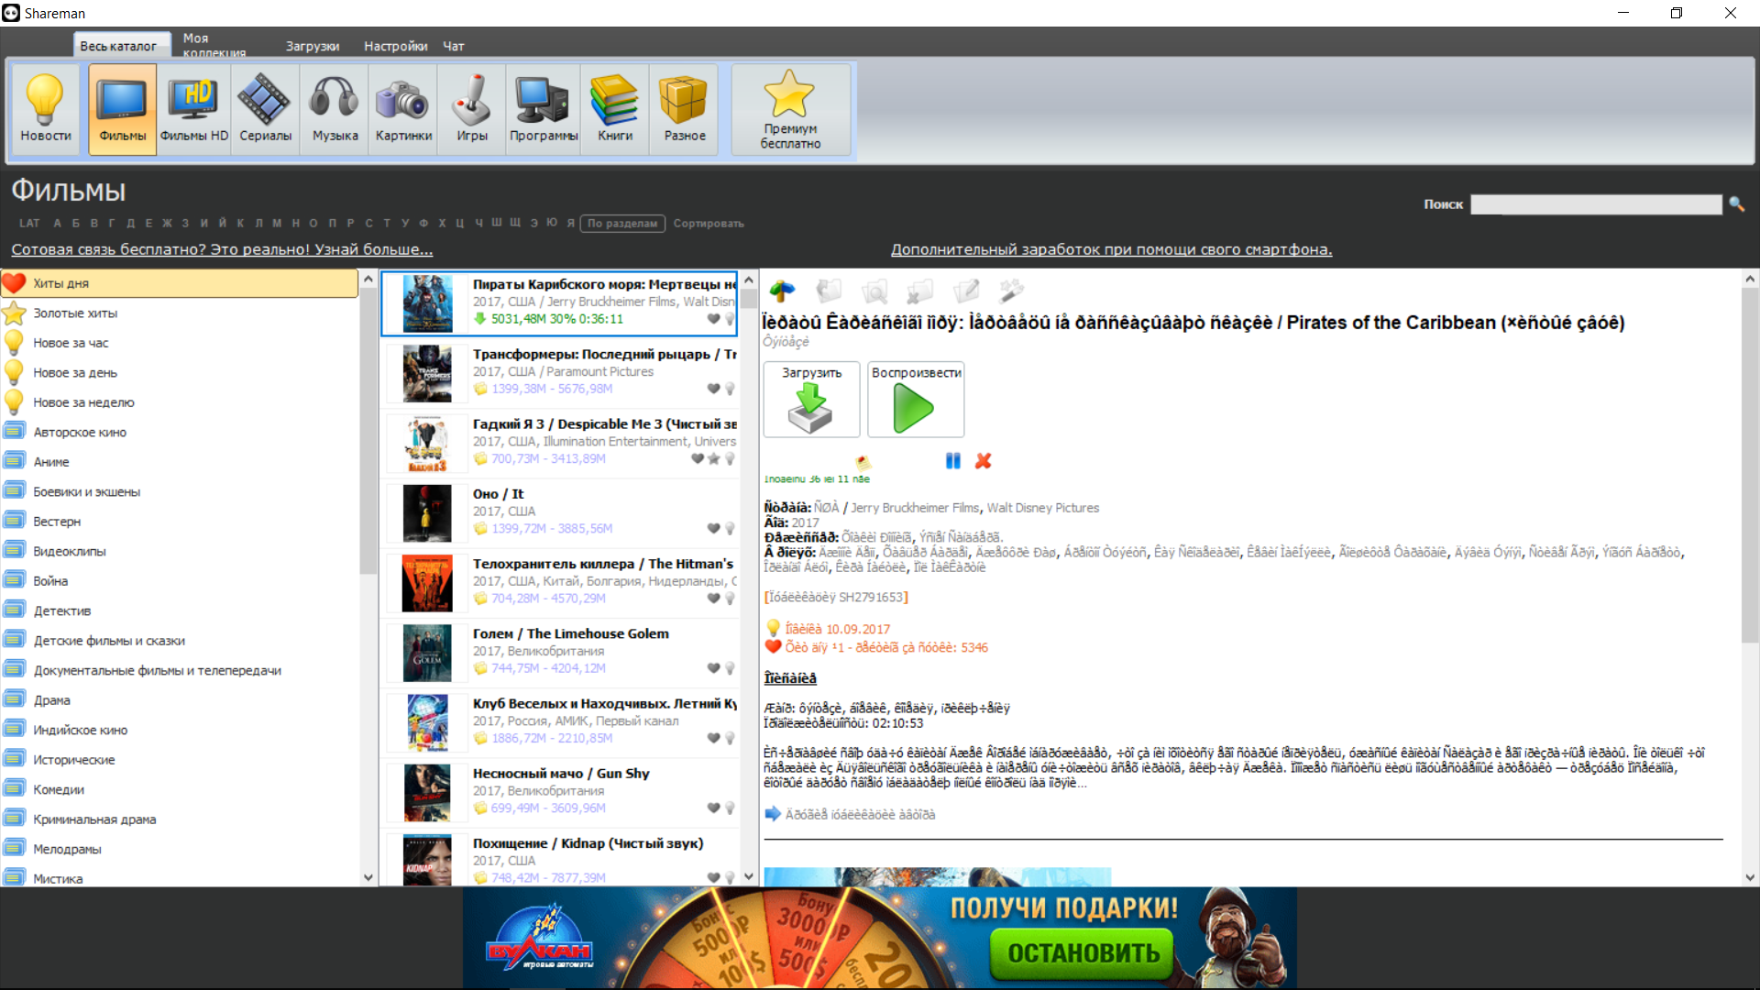The image size is (1760, 990).
Task: Open the Программы category
Action: tap(544, 108)
